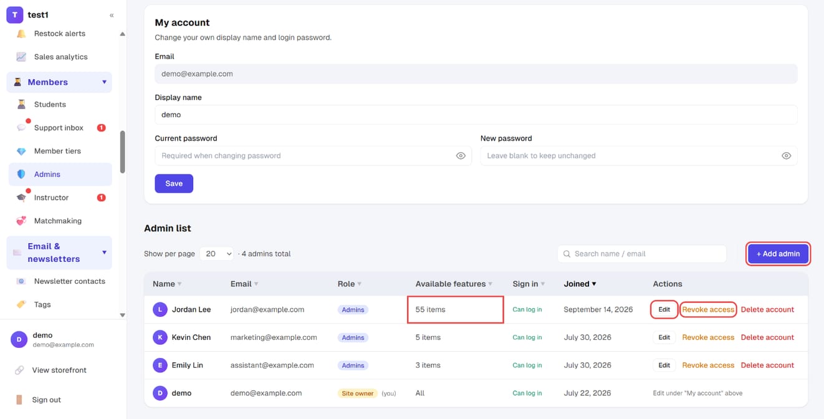Screen dimensions: 824x419
Task: Click Kevin Chen's avatar circle
Action: pyautogui.click(x=160, y=337)
